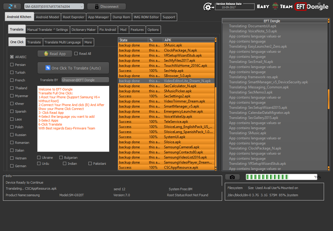Open the IMG ROM Editor tab
333x231 pixels.
click(146, 17)
